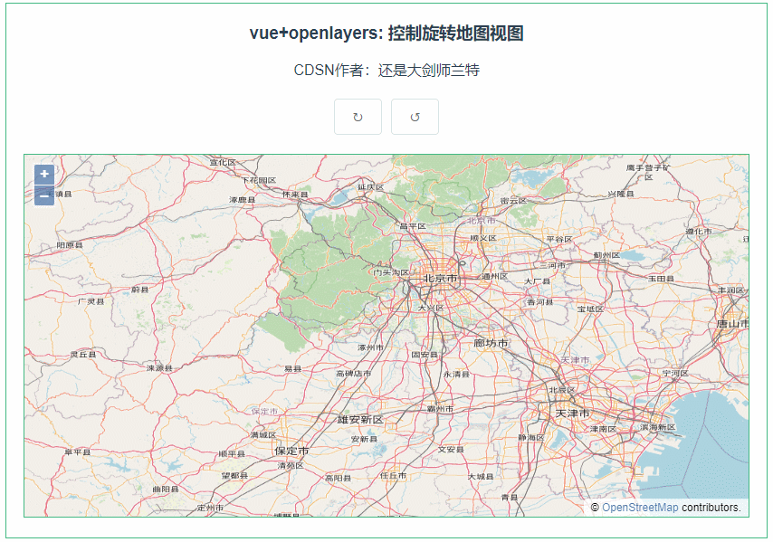Select the 玉田县 map label
The width and height of the screenshot is (773, 542).
661,279
